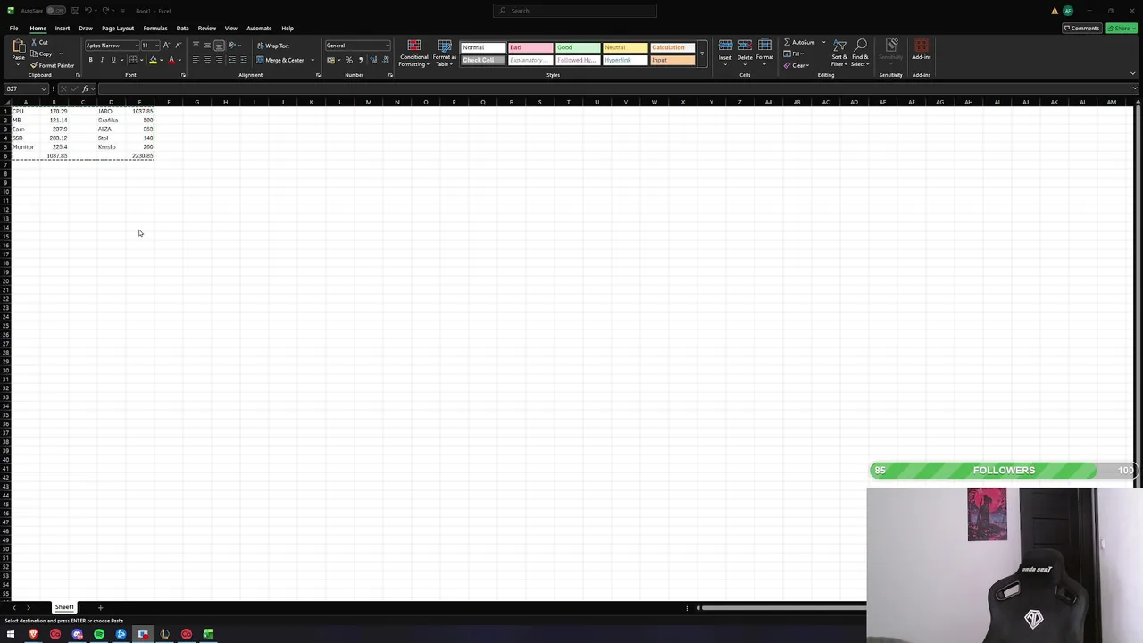Viewport: 1143px width, 643px height.
Task: Toggle Bold formatting
Action: (90, 60)
